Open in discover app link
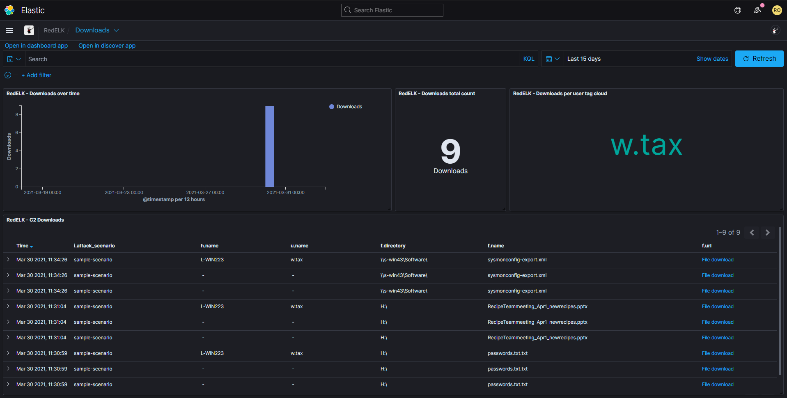The width and height of the screenshot is (787, 398). pyautogui.click(x=107, y=46)
